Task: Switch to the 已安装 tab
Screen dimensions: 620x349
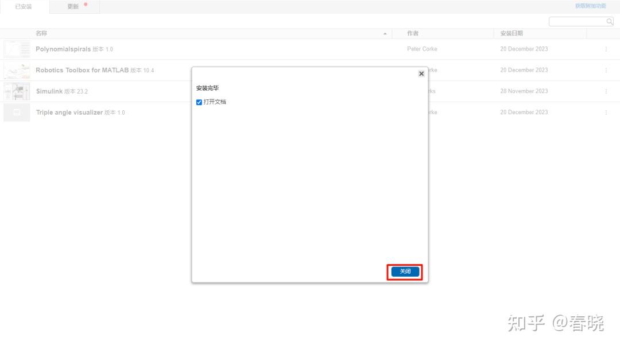Action: [22, 7]
